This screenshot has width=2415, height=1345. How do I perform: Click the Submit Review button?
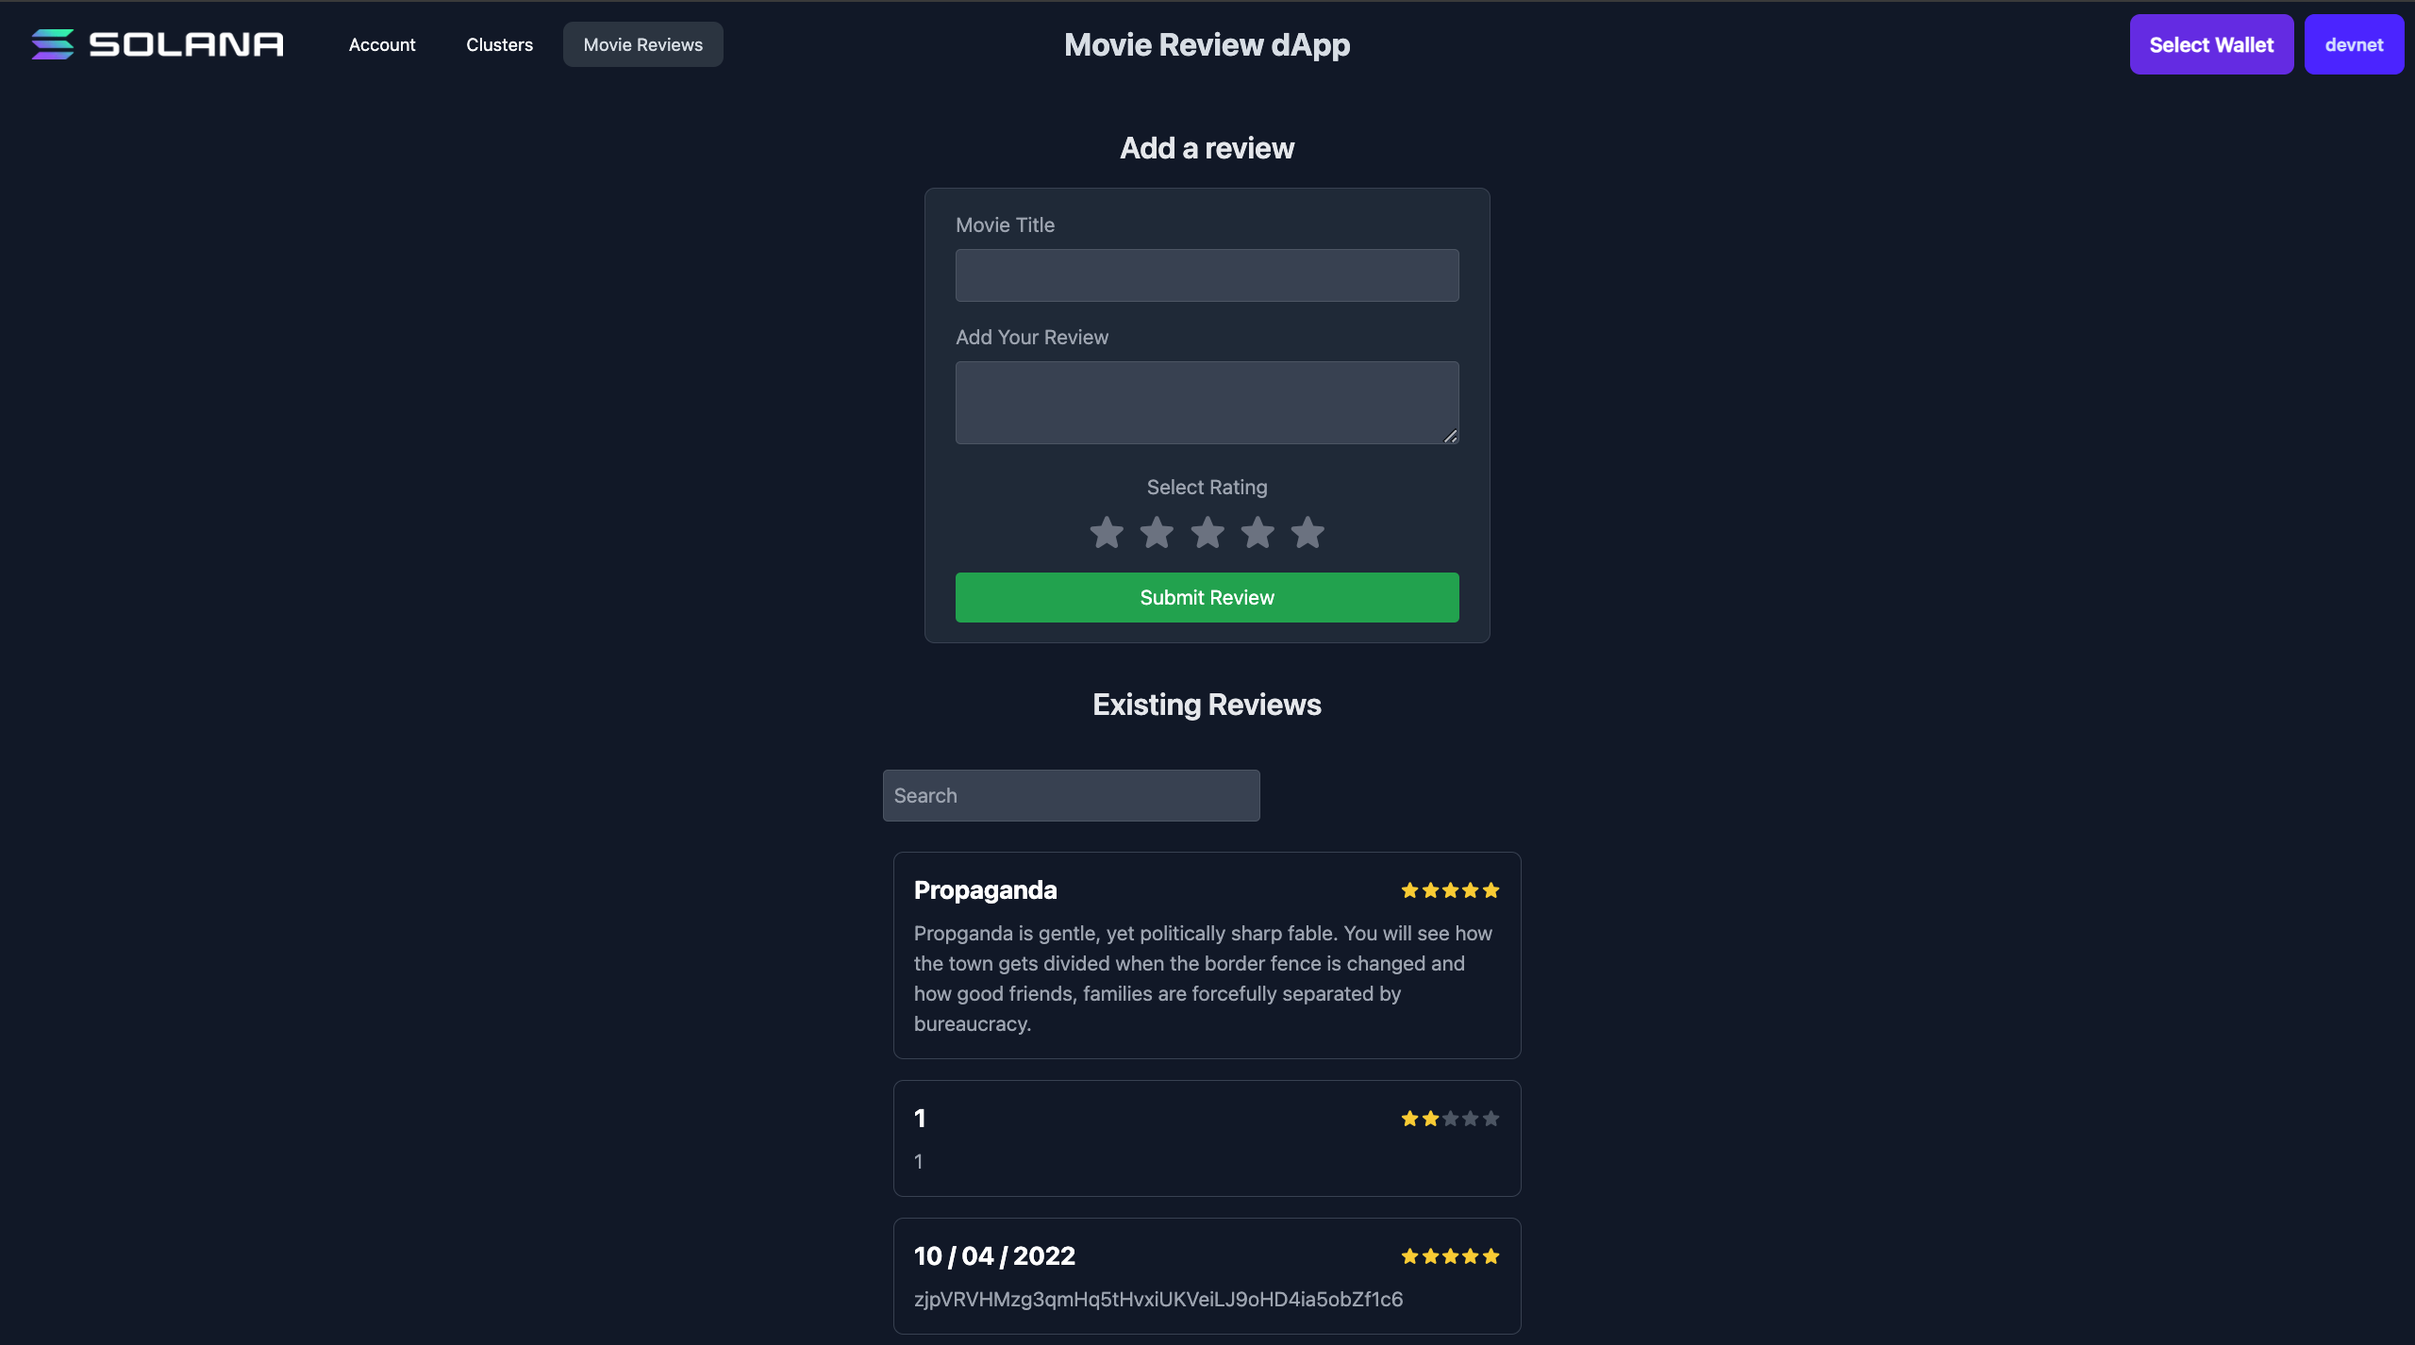[x=1207, y=596]
